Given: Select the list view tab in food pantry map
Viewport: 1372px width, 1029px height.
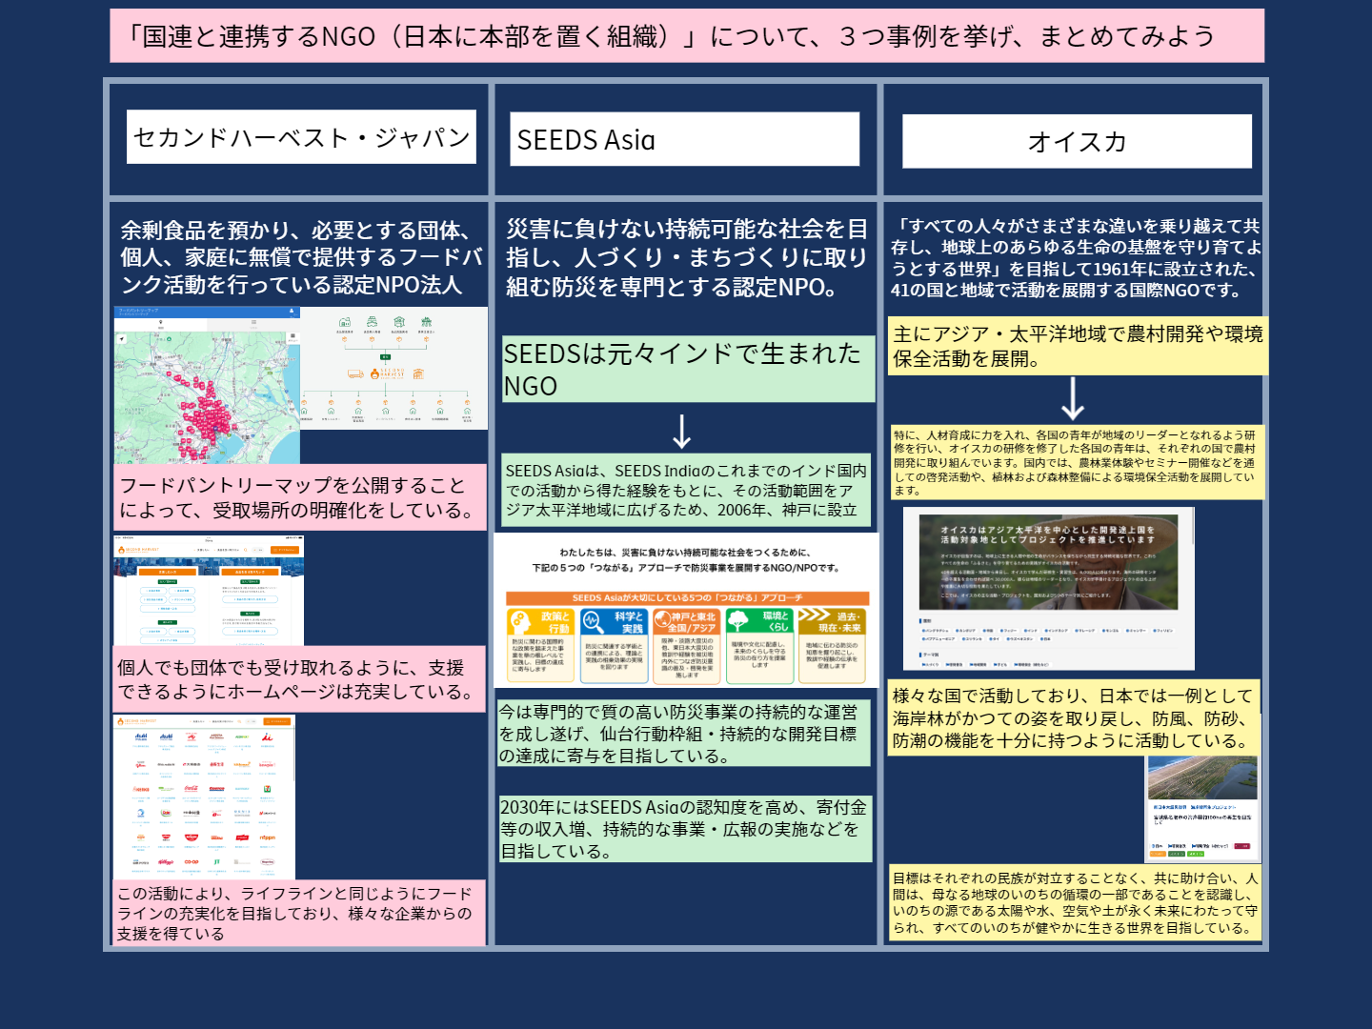Looking at the screenshot, I should click(x=253, y=324).
